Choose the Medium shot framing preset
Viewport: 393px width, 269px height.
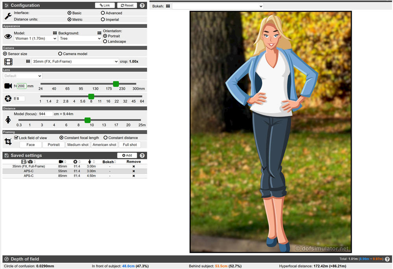pos(78,145)
